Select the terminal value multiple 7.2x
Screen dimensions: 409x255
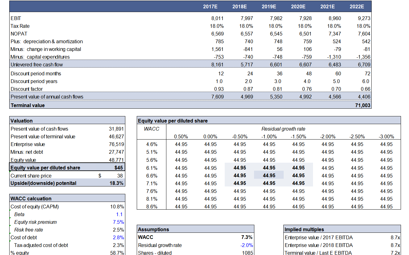pos(395,253)
